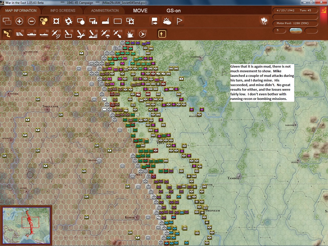The height and width of the screenshot is (246, 328).
Task: Select the F10 air transfer icon
Action: point(118,34)
